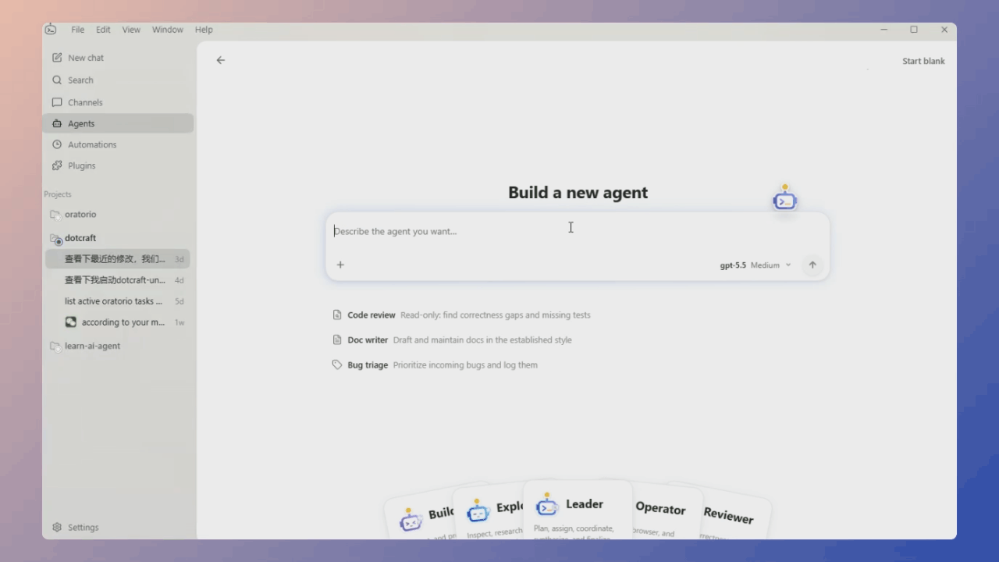Screen dimensions: 999x562
Task: Click the Builder card robot icon
Action: coord(411,520)
